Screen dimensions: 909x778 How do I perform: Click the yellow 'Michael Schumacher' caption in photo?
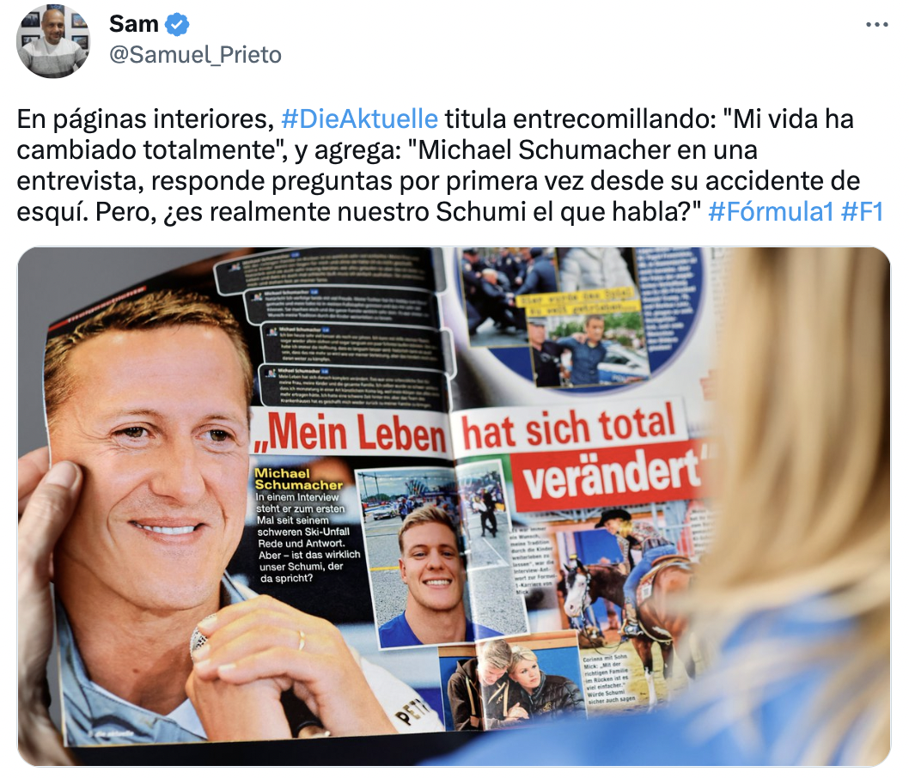[298, 479]
